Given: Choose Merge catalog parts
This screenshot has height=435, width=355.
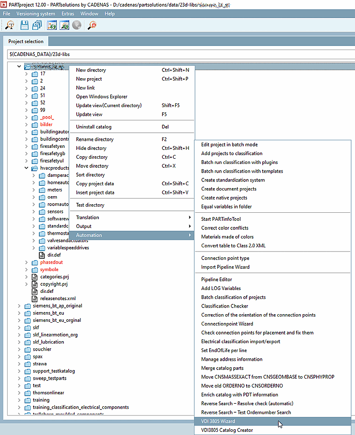Looking at the screenshot, I should (x=273, y=368).
